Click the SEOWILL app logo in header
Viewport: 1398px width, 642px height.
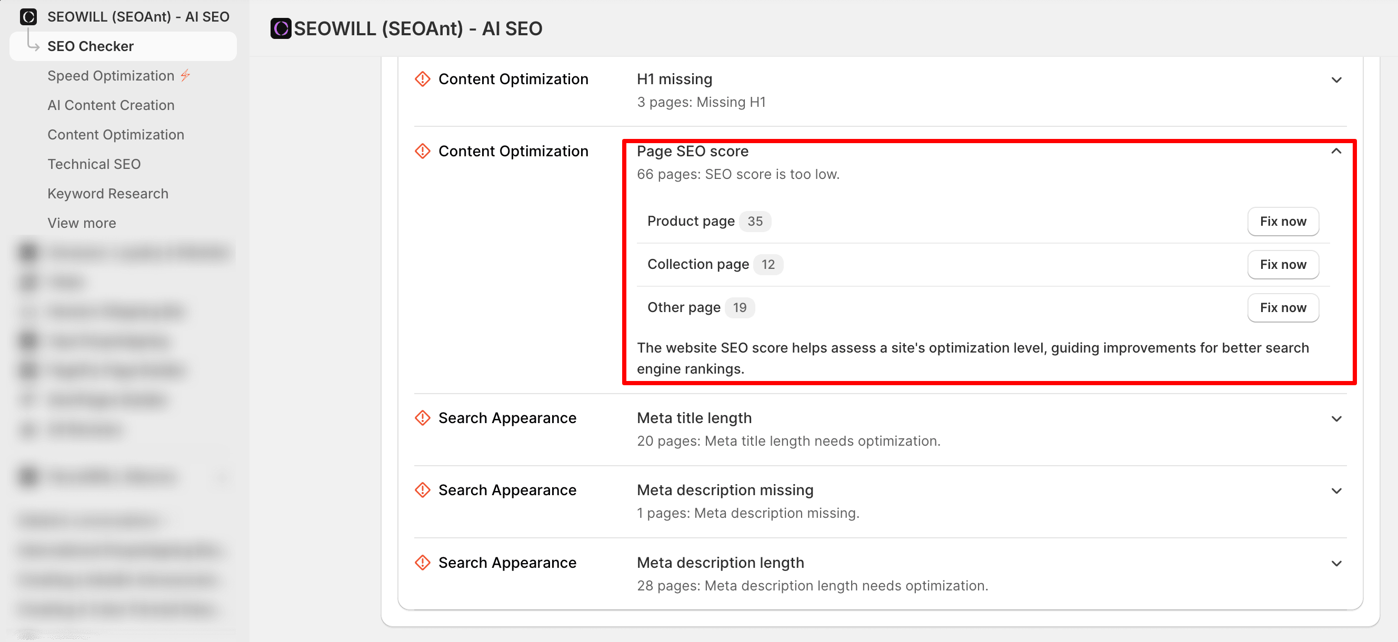(281, 29)
